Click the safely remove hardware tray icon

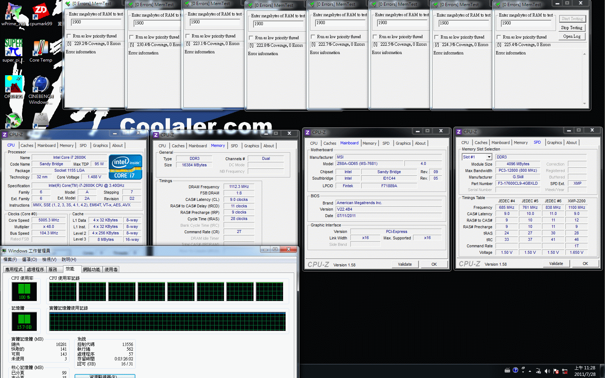(x=538, y=371)
